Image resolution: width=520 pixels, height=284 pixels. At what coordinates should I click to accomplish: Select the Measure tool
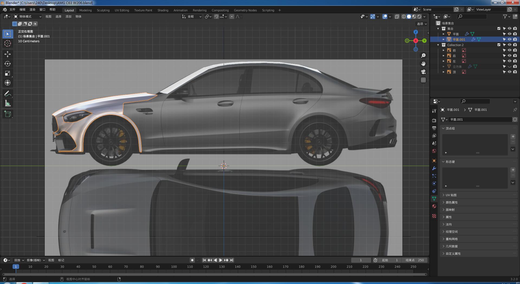tap(8, 103)
